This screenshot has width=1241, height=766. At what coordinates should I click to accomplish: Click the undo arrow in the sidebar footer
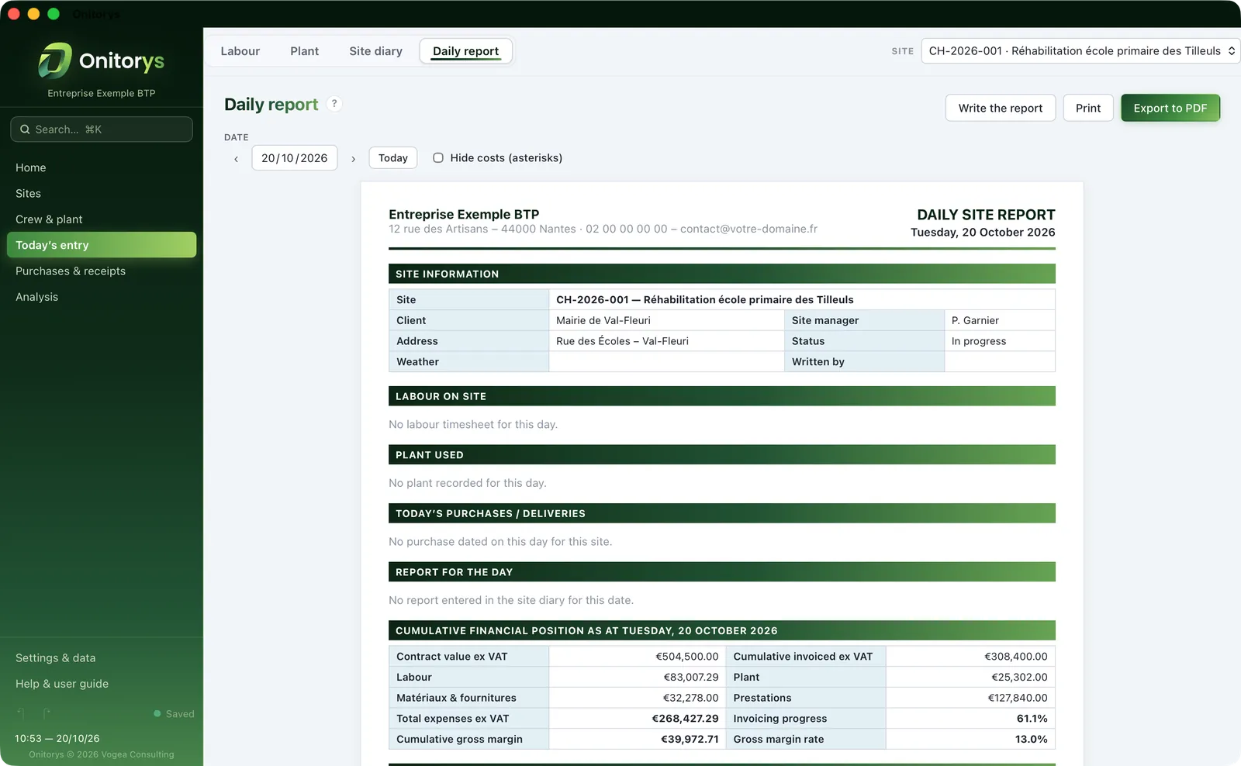(x=22, y=713)
